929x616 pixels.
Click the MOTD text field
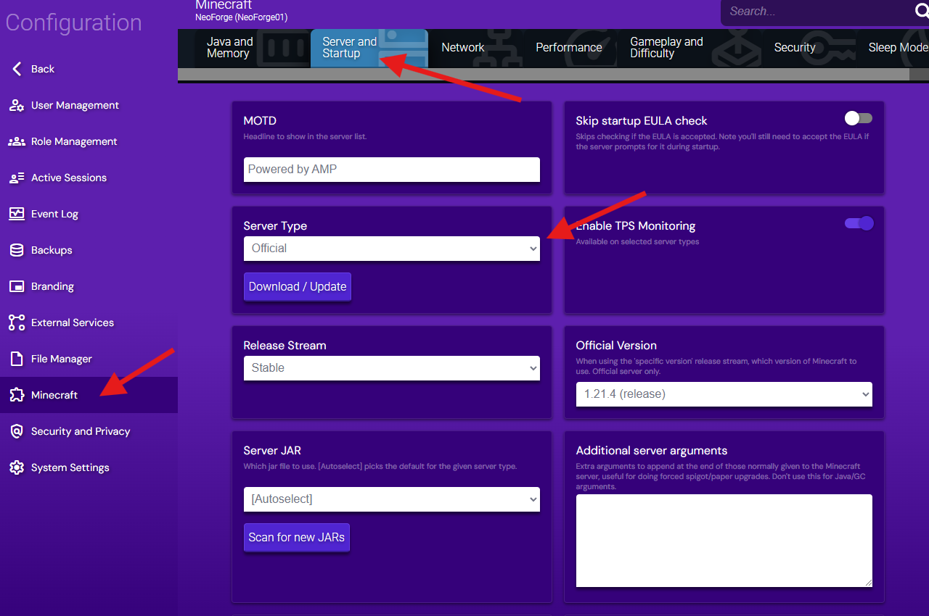click(x=392, y=169)
